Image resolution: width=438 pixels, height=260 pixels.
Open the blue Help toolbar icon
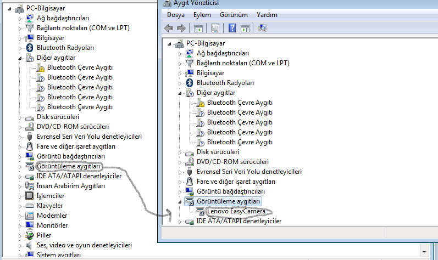(x=232, y=28)
